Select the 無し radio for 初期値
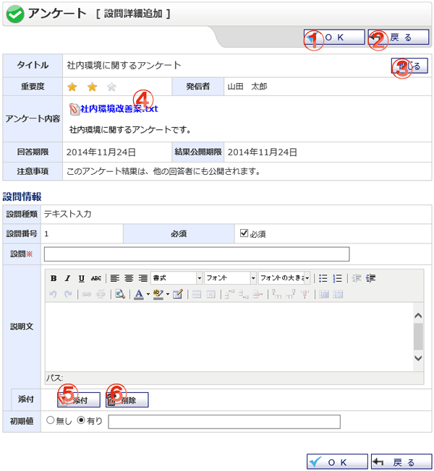Image resolution: width=434 pixels, height=471 pixels. click(x=50, y=420)
